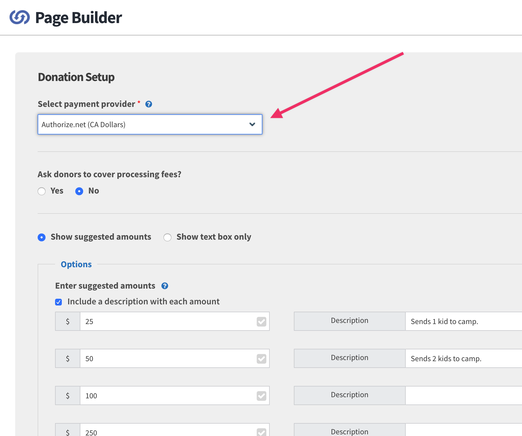Click the empty description field for 100
Image resolution: width=522 pixels, height=436 pixels.
[x=464, y=395]
